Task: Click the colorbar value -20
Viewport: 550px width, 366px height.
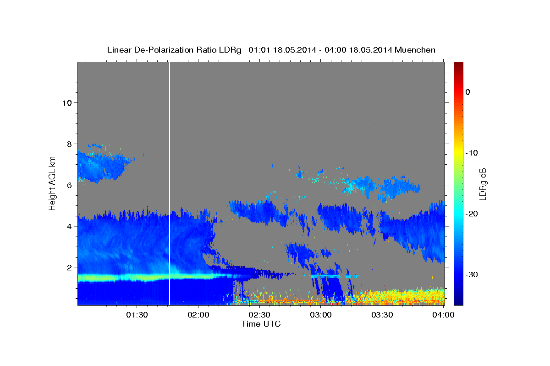Action: (x=472, y=214)
